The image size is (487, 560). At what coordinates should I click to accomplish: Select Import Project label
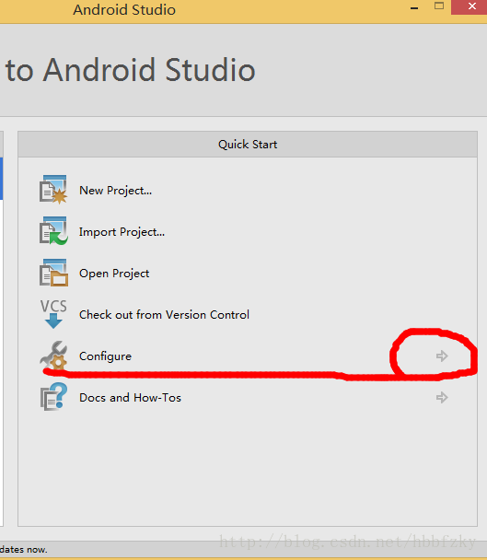click(x=122, y=232)
